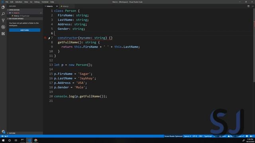The image size is (255, 143).
Task: Click the red breakpoint on line 7
Action: [x=45, y=38]
